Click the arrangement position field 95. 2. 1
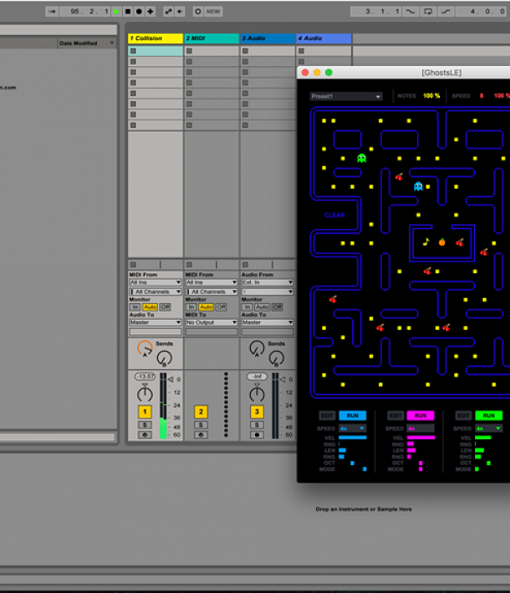This screenshot has width=510, height=593. [x=87, y=12]
